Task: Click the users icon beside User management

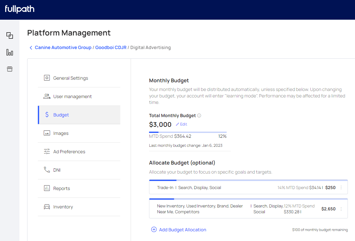Action: click(47, 96)
